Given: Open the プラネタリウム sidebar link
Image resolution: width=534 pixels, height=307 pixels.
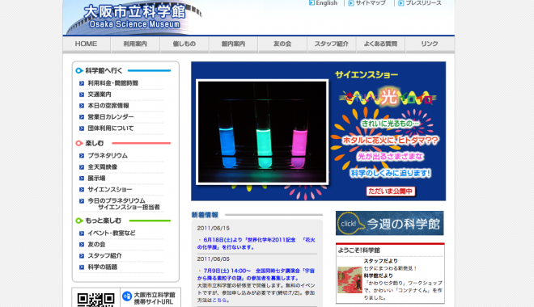Looking at the screenshot, I should click(x=108, y=156).
